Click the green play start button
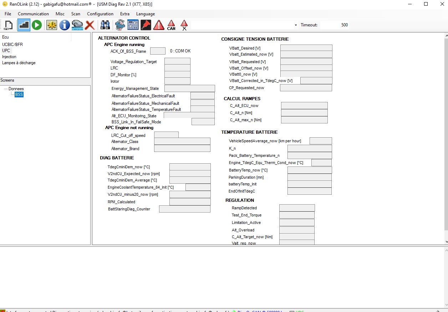448x312 pixels. click(37, 25)
